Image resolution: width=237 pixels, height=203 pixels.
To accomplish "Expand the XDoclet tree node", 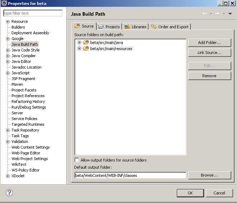I will click(8, 176).
